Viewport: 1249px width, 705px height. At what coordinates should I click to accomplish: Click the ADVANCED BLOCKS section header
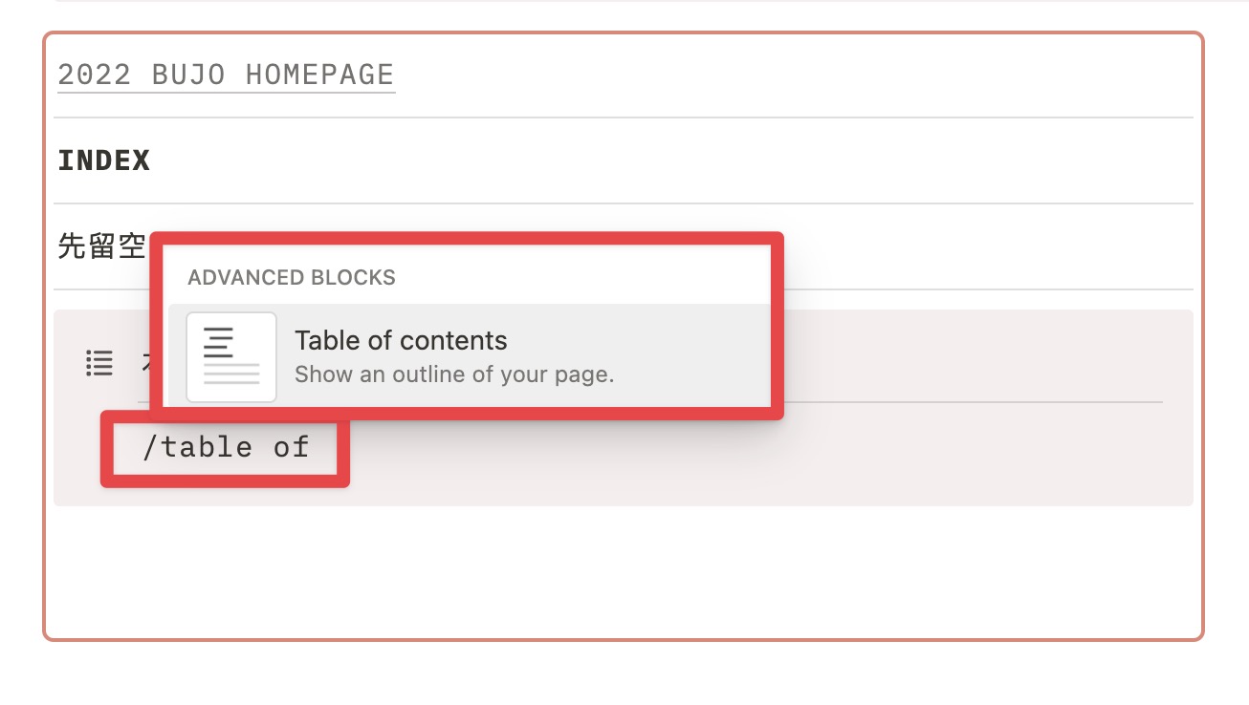click(x=292, y=278)
